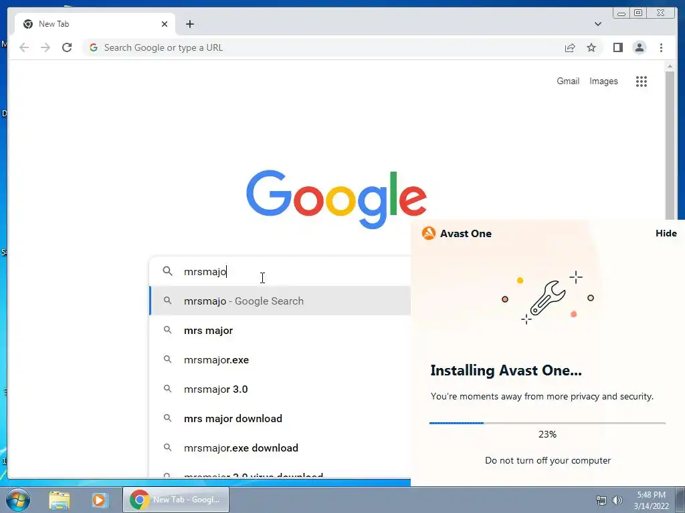This screenshot has height=513, width=685.
Task: Click 'Installing Avast One...' heading
Action: 506,370
